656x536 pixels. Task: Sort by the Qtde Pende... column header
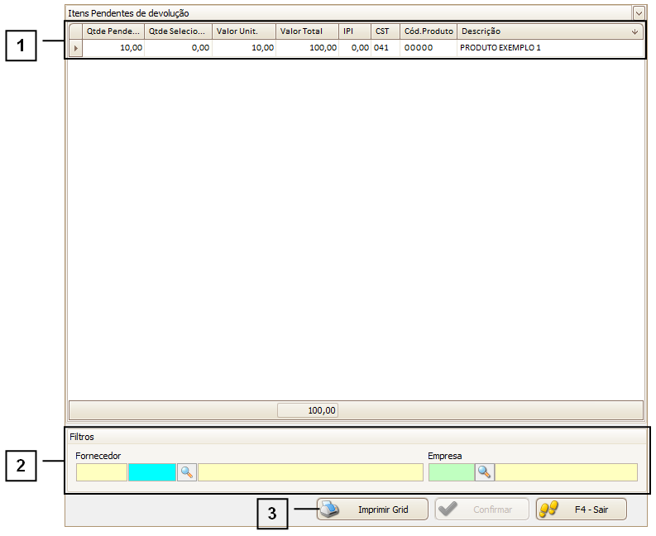point(113,31)
